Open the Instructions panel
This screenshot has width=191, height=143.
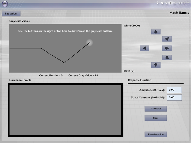click(11, 13)
